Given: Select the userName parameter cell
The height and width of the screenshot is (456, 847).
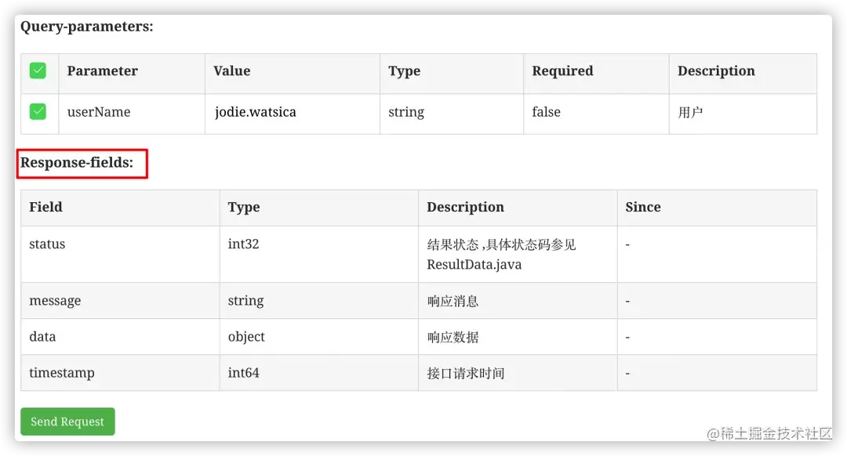Looking at the screenshot, I should pyautogui.click(x=132, y=114).
